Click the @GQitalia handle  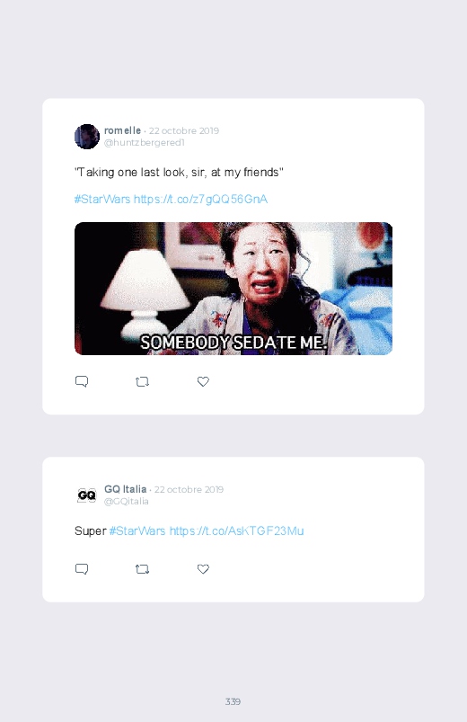[x=127, y=502]
